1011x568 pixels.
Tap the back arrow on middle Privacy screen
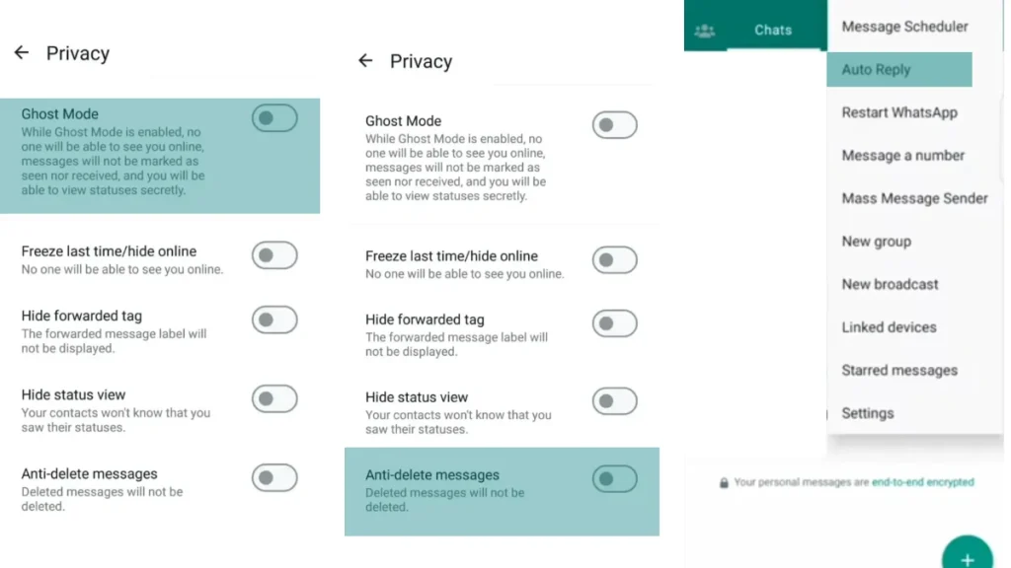coord(366,61)
